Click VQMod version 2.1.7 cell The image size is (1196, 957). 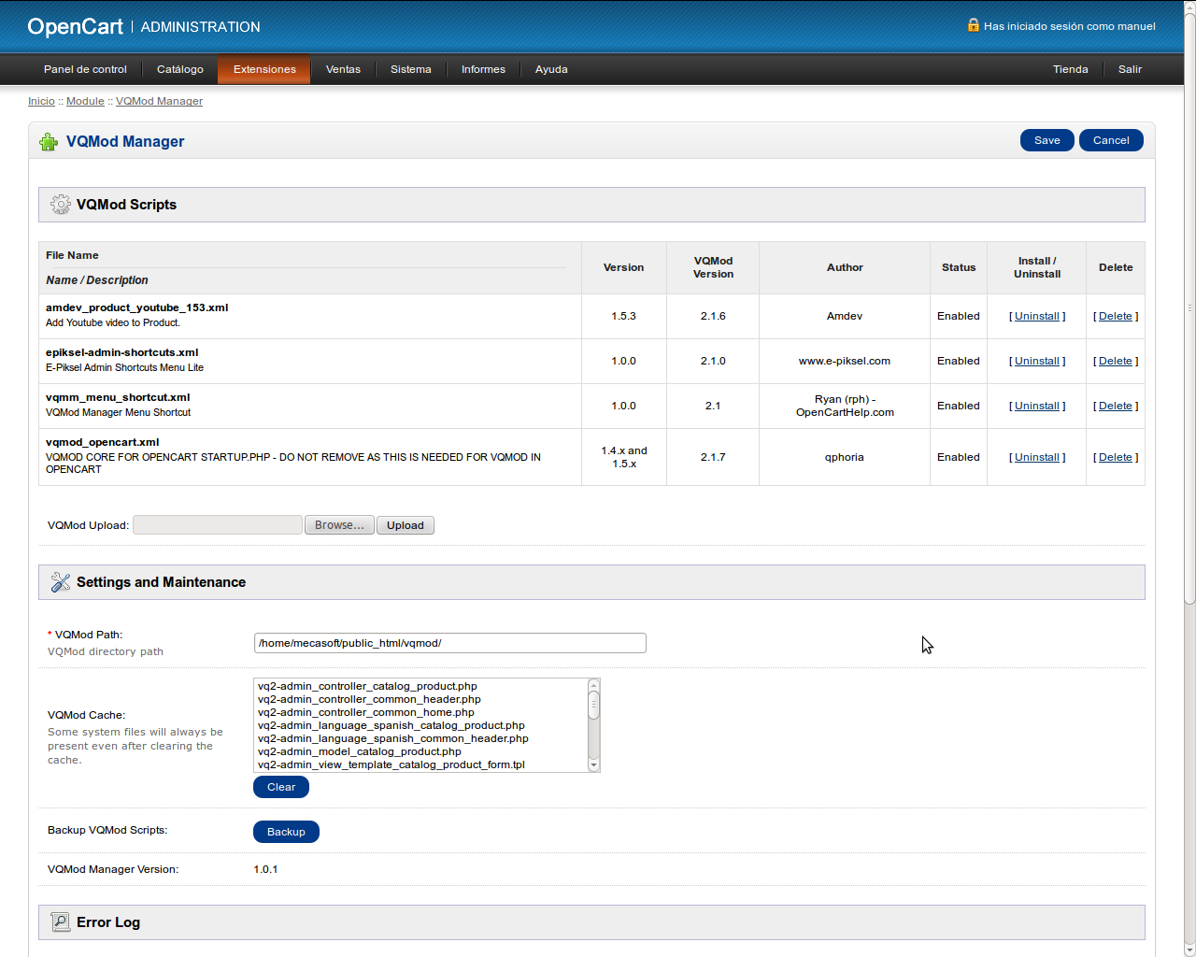tap(713, 457)
